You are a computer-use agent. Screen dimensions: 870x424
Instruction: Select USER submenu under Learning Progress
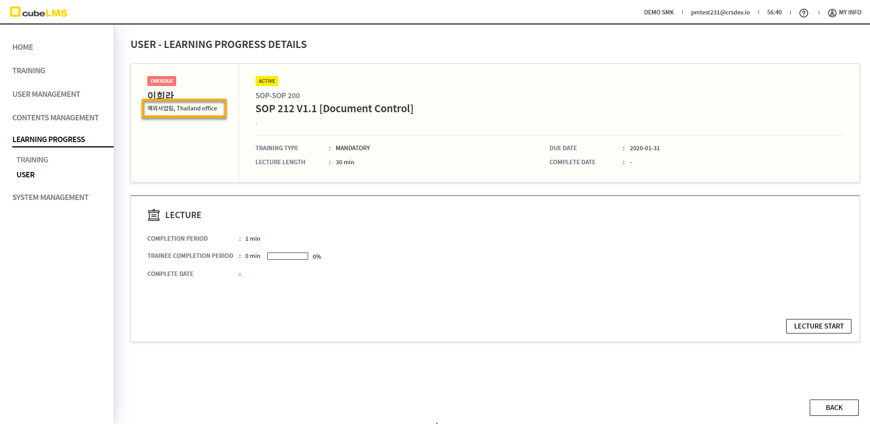pos(25,175)
